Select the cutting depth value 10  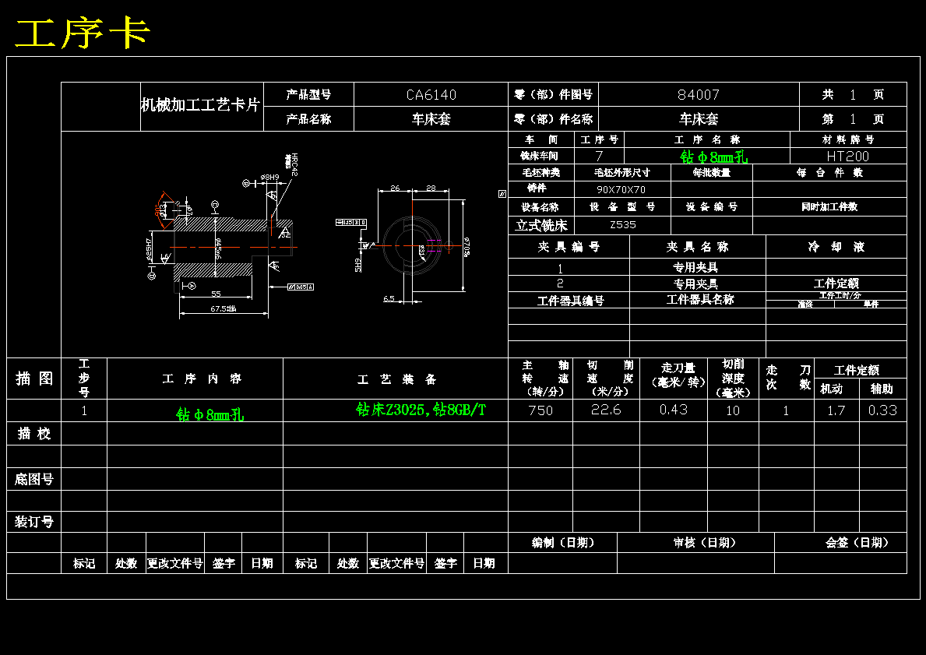tap(732, 410)
